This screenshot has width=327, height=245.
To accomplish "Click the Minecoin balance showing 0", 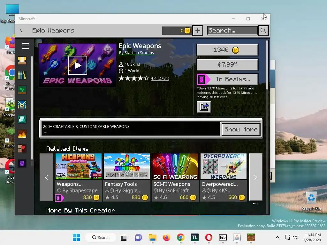I will coord(176,31).
